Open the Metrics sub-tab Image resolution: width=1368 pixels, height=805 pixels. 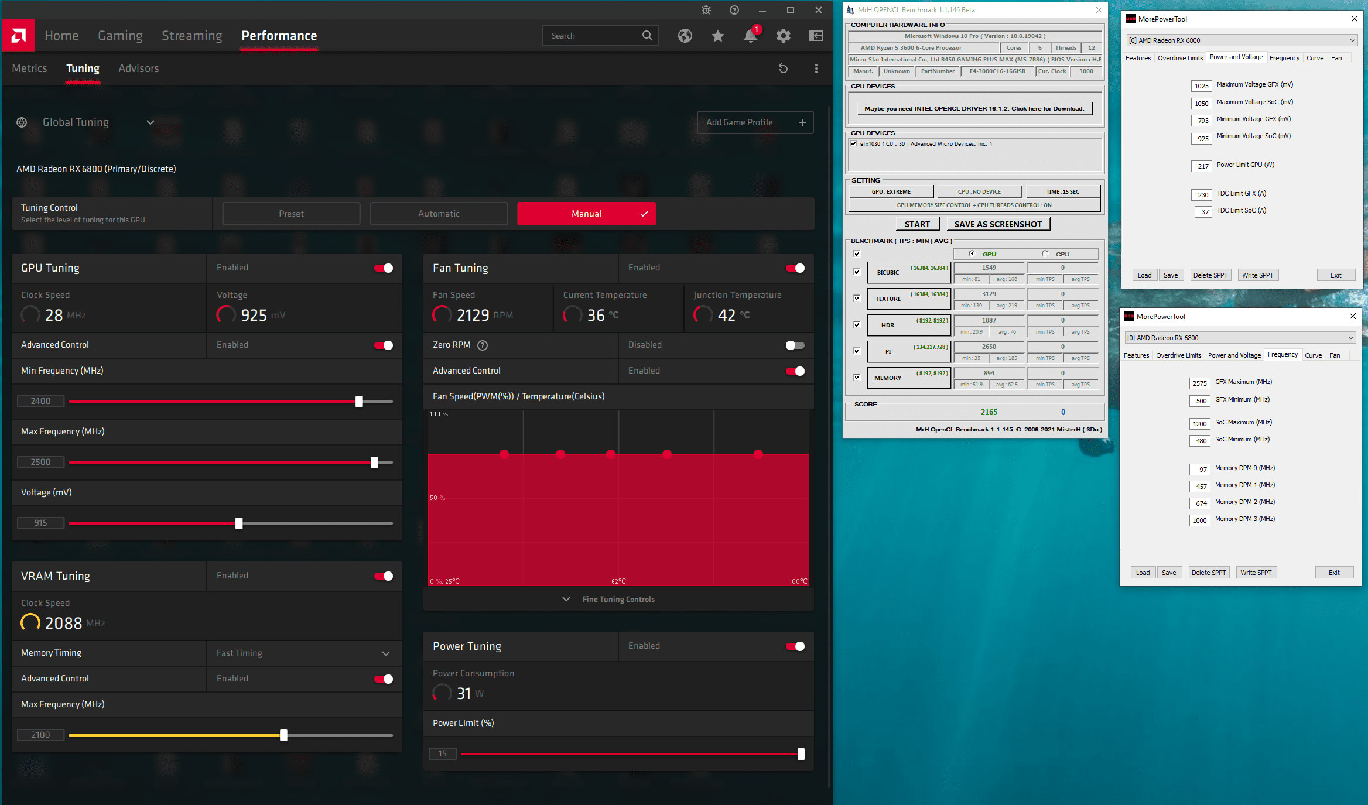pyautogui.click(x=29, y=68)
